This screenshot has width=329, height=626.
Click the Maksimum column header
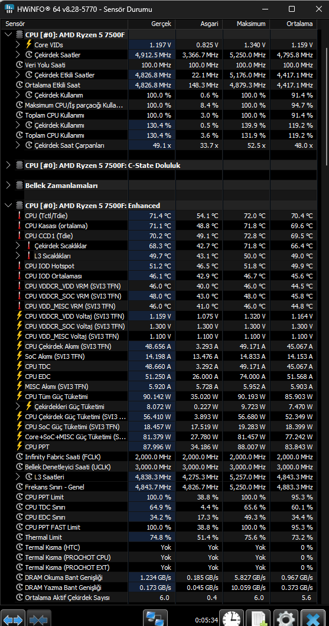coord(246,24)
